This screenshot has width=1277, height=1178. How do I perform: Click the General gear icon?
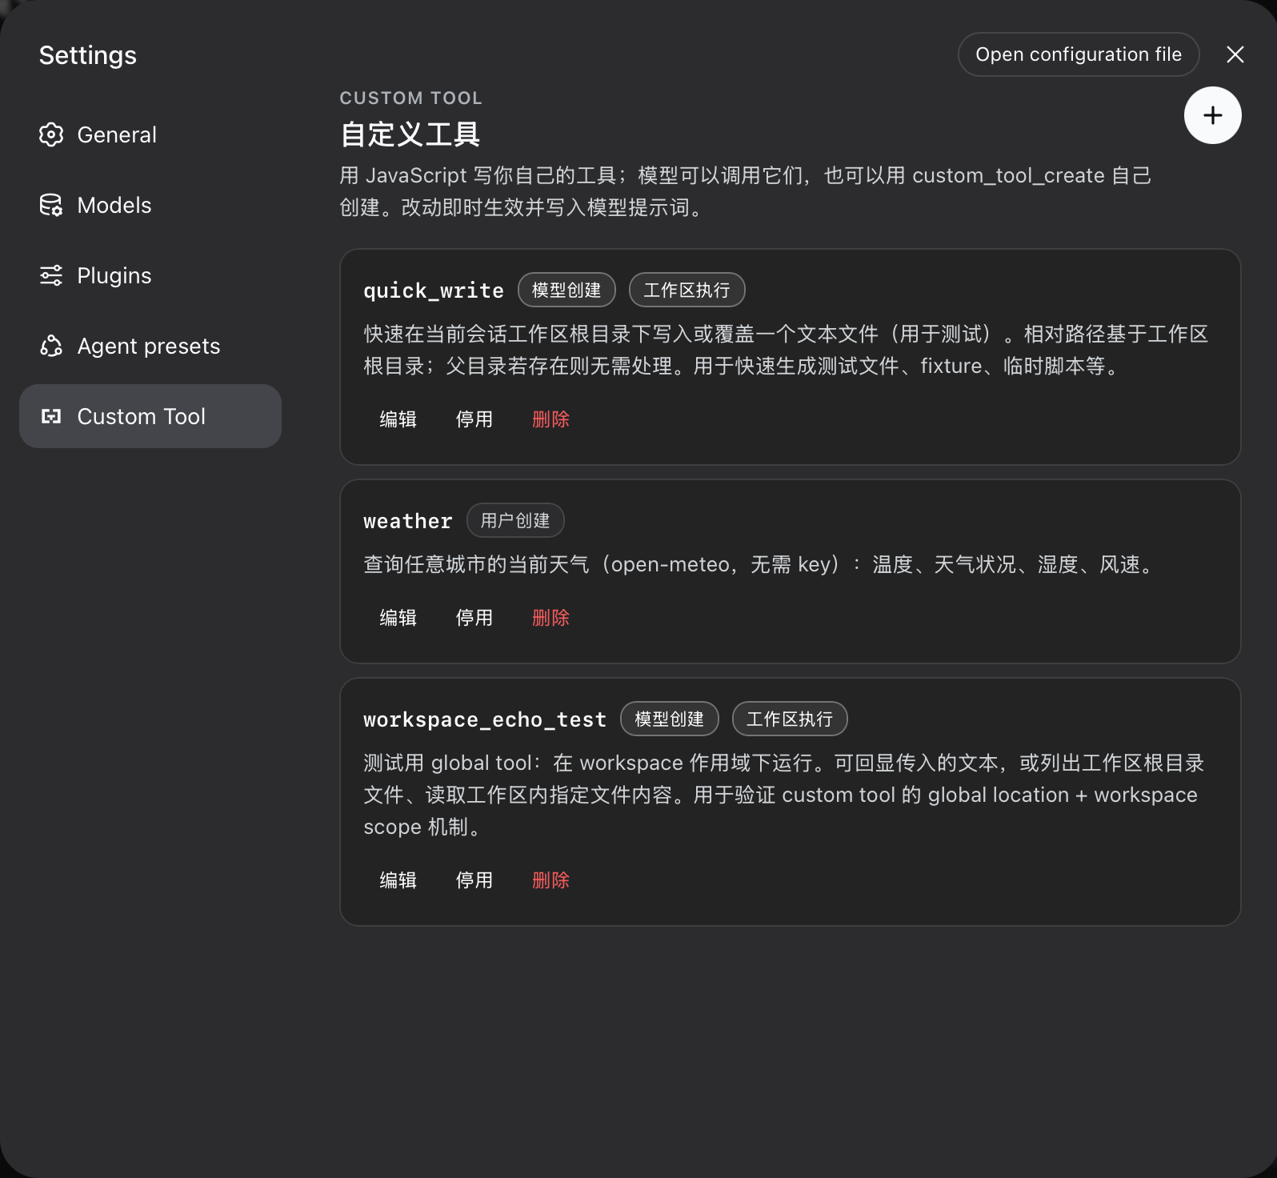(x=51, y=134)
